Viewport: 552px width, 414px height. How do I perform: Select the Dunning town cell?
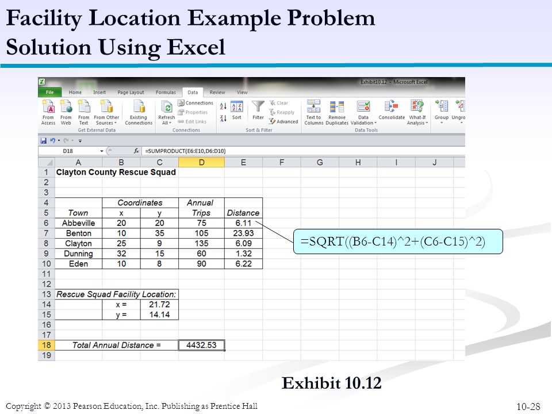79,254
